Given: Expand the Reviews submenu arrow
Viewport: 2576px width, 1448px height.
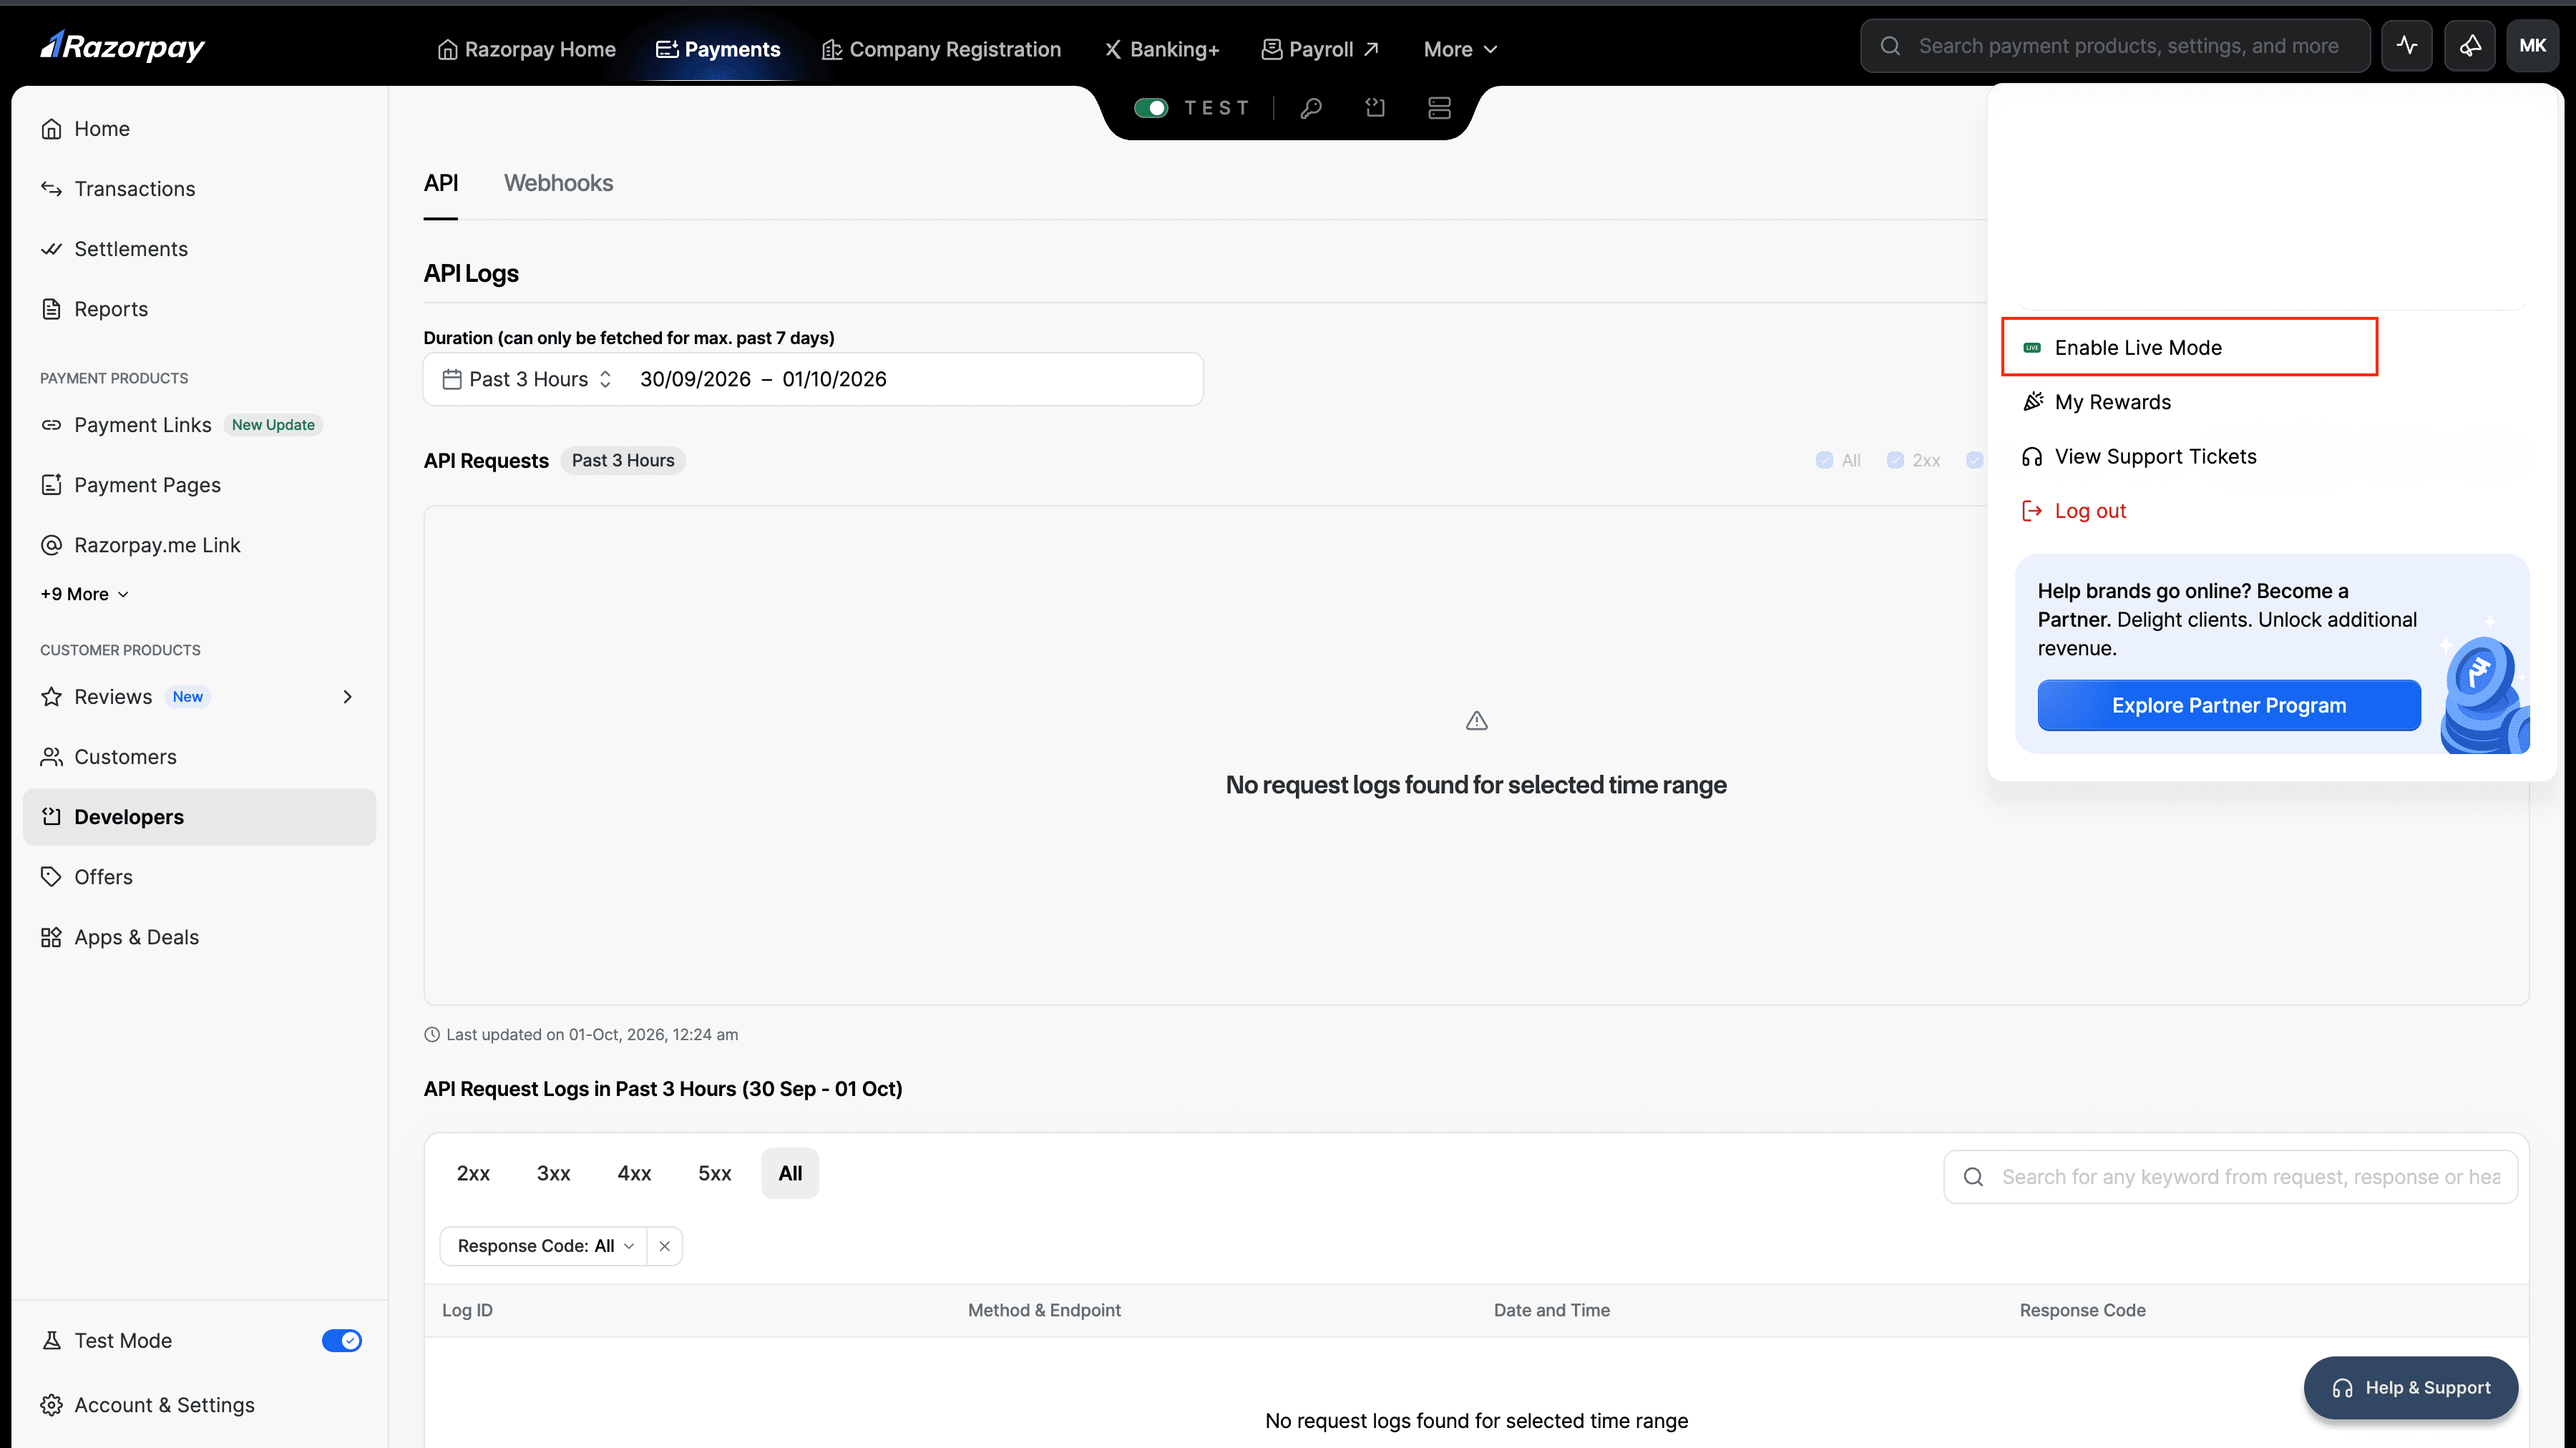Looking at the screenshot, I should pyautogui.click(x=347, y=697).
